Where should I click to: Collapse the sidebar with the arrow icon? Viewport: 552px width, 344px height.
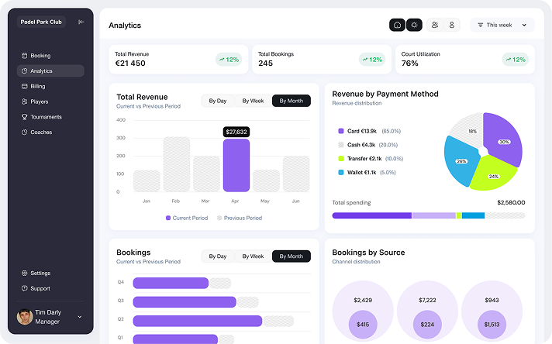coord(81,22)
